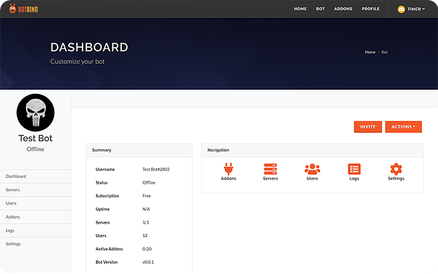438x274 pixels.
Task: Expand the Actions dropdown button
Action: click(x=403, y=127)
